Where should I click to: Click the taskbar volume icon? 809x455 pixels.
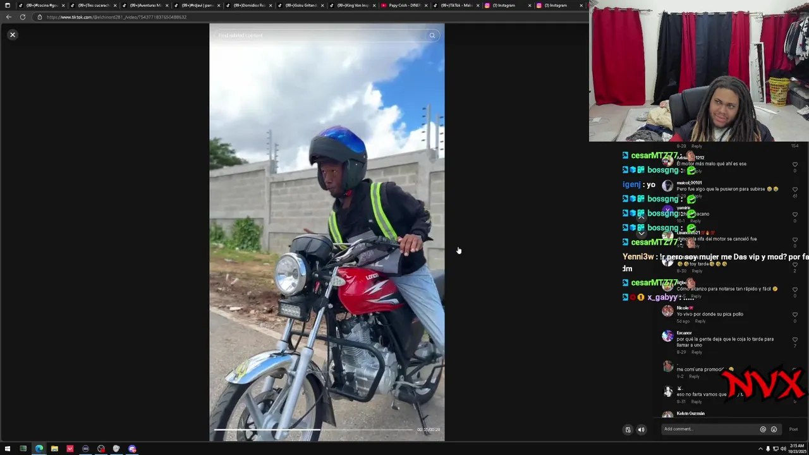[783, 449]
